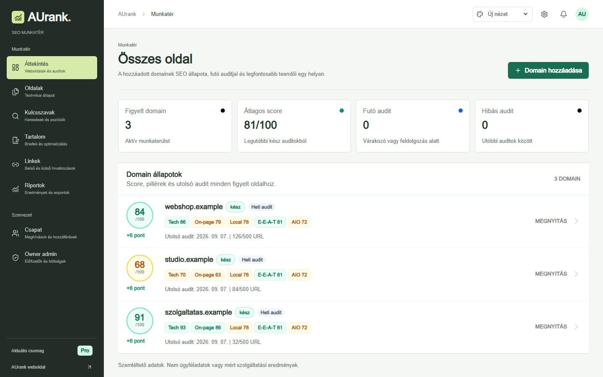603x377 pixels.
Task: Click the 68 score circle
Action: 140,268
